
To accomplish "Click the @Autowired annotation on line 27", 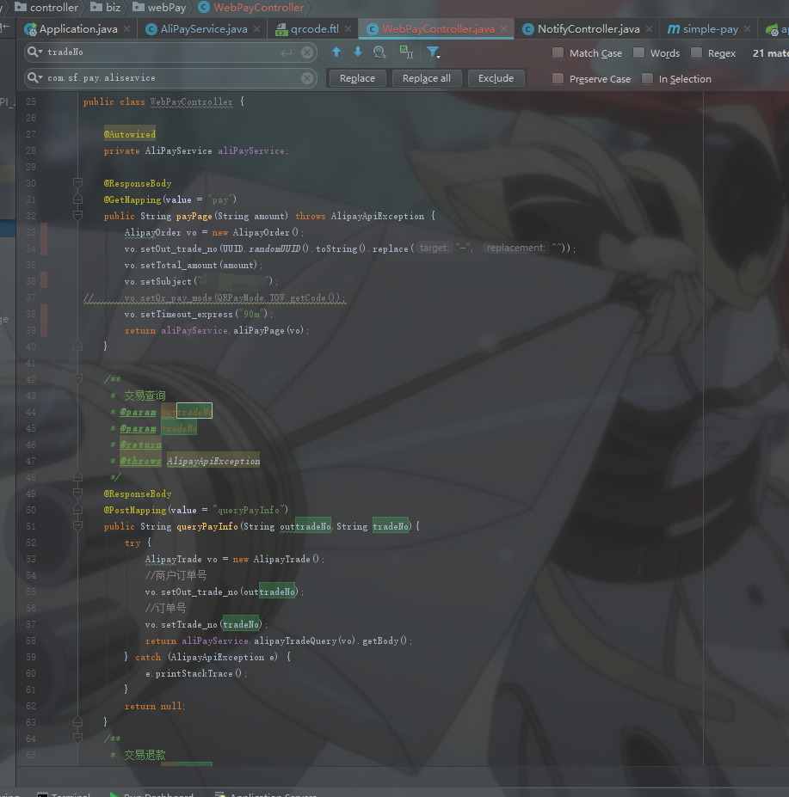I will coord(130,134).
